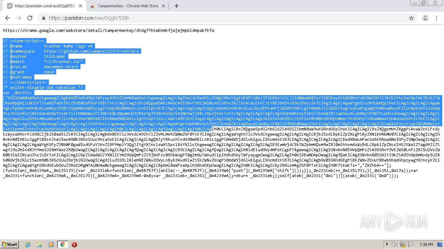The height and width of the screenshot is (249, 444).
Task: Open the Windows Start menu
Action: tap(9, 244)
